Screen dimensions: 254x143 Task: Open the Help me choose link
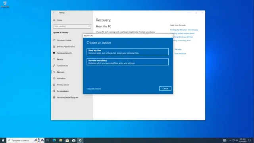point(94,89)
